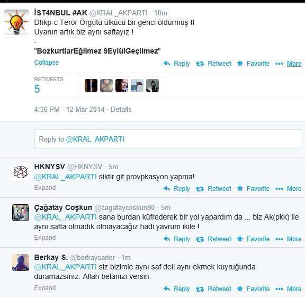Open the tweet Details link
The image size is (305, 297).
click(121, 110)
